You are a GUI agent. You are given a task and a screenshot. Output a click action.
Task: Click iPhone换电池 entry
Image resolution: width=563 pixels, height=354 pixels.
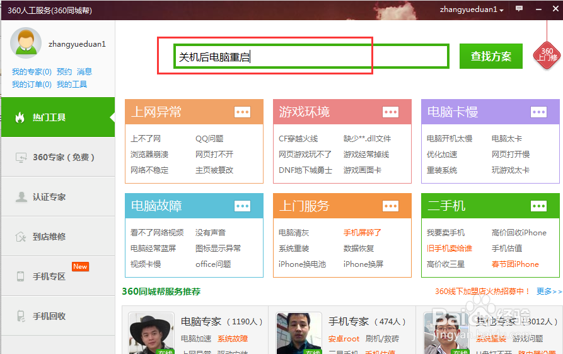pyautogui.click(x=303, y=264)
